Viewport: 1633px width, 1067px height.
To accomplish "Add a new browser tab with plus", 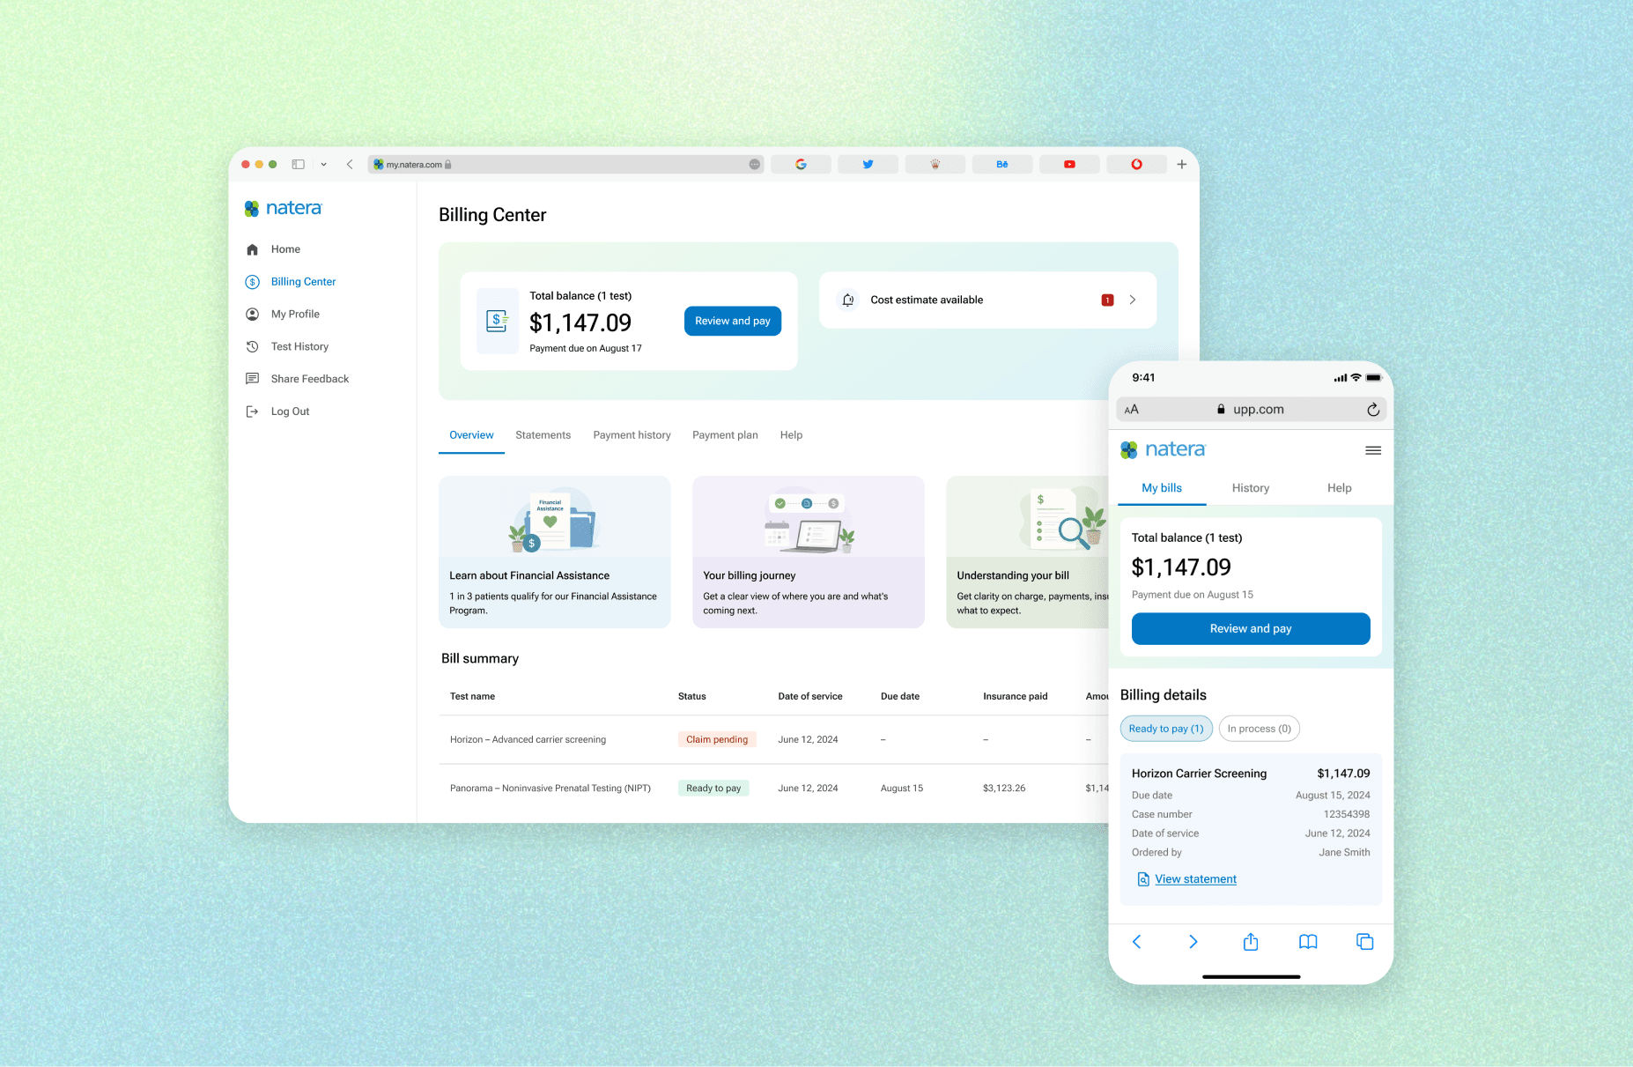I will [1182, 165].
